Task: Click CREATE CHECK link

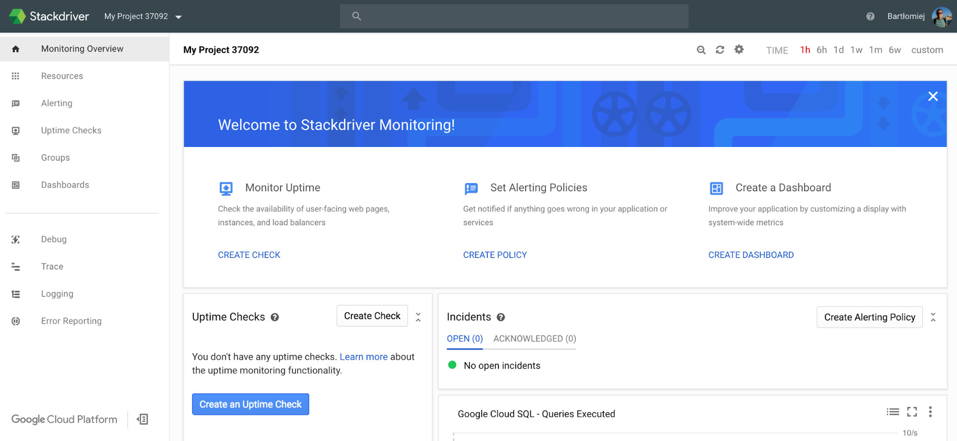Action: [x=249, y=255]
